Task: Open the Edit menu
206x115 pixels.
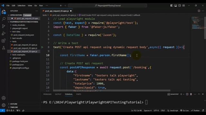Action: pyautogui.click(x=14, y=6)
